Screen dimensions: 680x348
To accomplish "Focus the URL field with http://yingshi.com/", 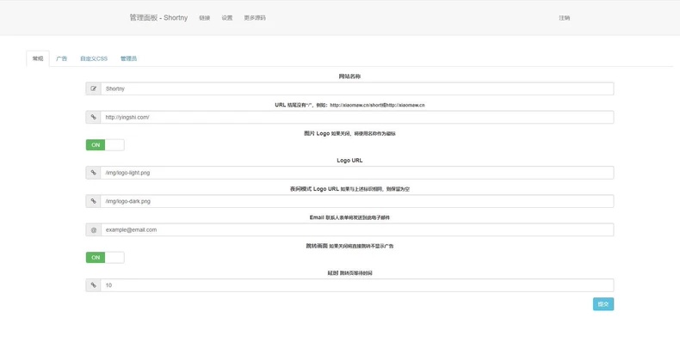I will coord(357,118).
